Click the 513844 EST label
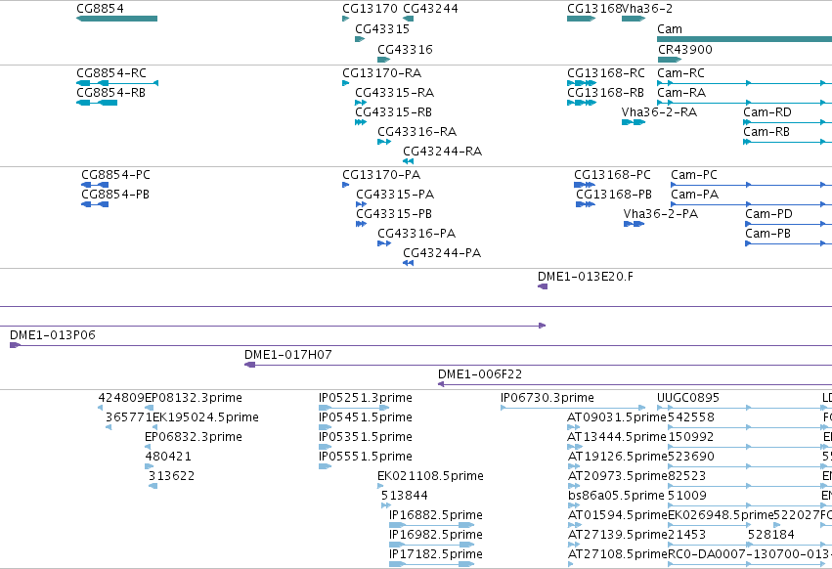This screenshot has width=832, height=569. (405, 496)
